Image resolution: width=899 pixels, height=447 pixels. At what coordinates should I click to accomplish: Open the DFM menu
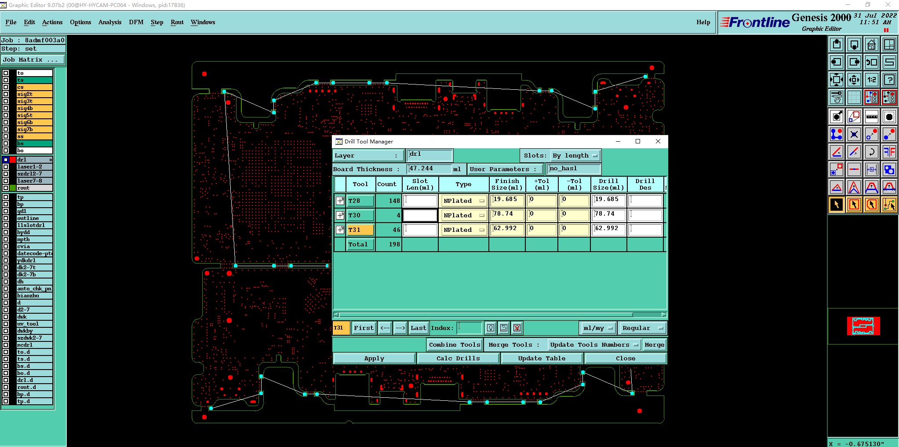point(136,22)
